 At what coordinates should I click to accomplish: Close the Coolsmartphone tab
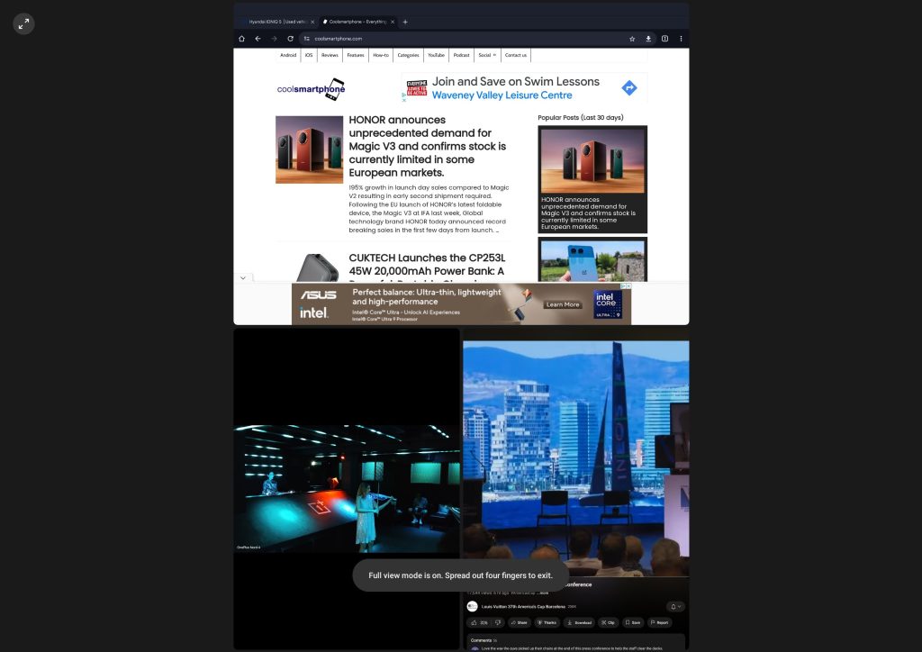pos(393,22)
